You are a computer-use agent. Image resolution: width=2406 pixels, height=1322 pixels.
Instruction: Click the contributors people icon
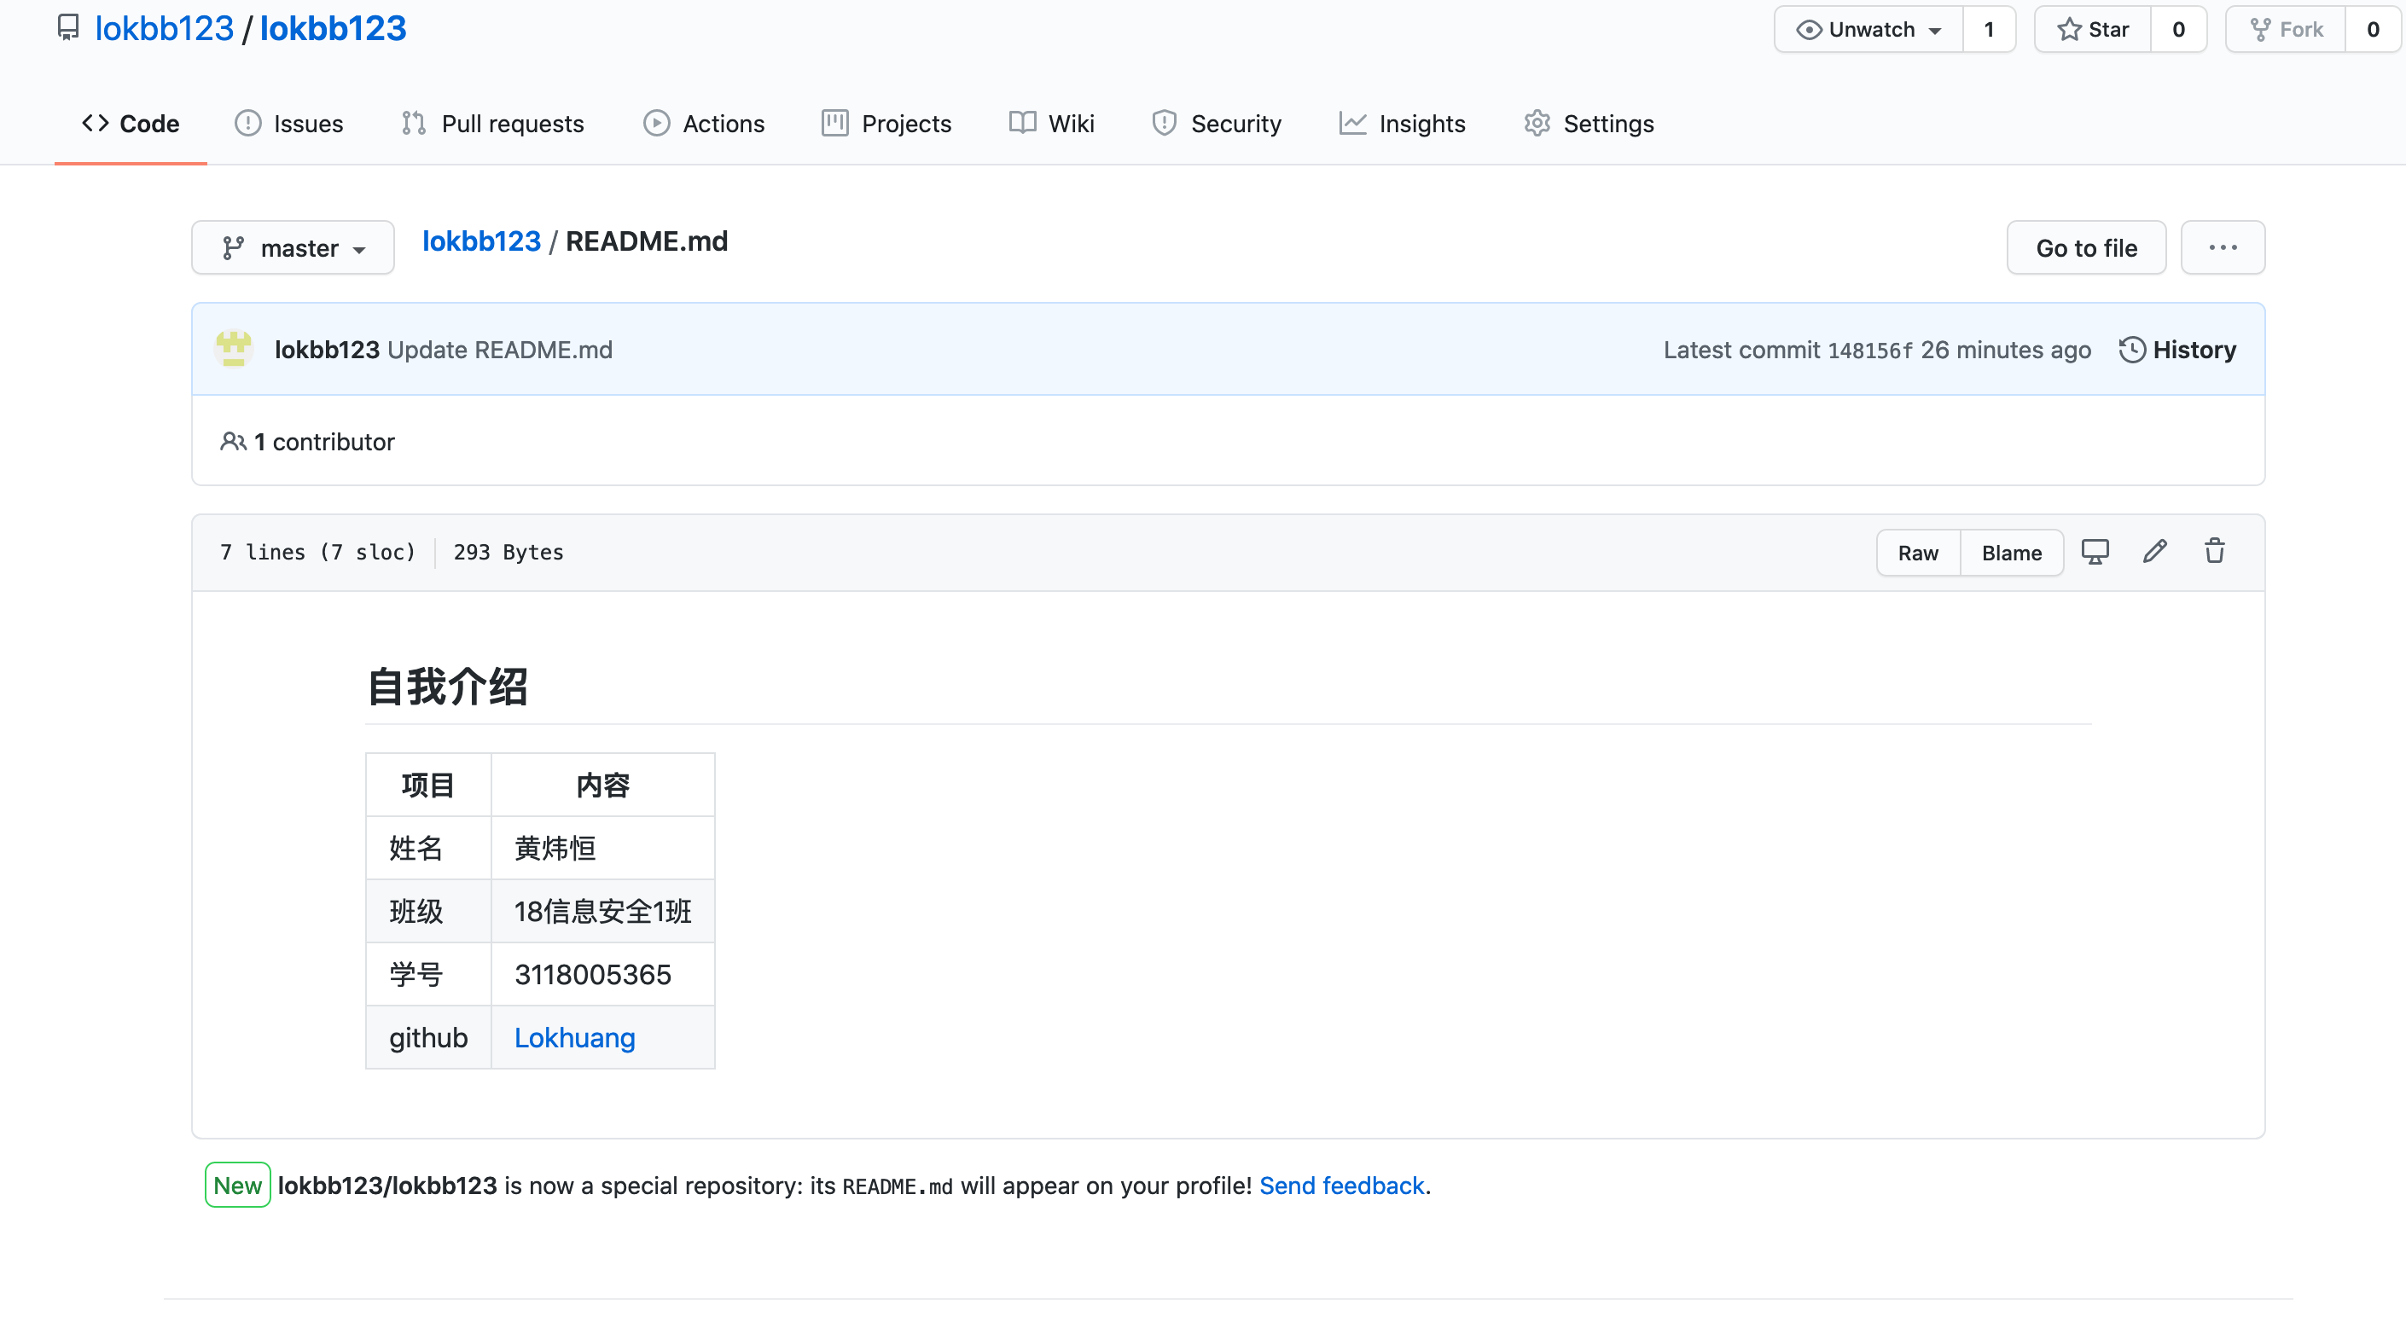tap(233, 442)
